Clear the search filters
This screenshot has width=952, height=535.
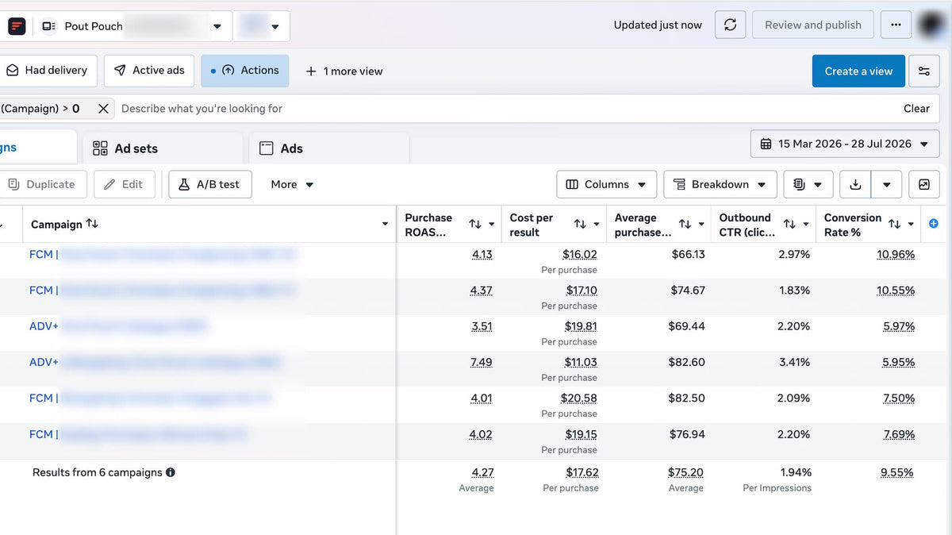point(916,109)
